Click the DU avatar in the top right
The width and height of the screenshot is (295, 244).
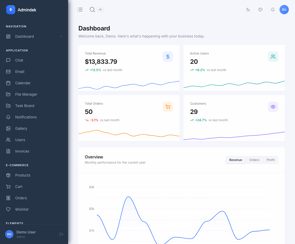[284, 10]
